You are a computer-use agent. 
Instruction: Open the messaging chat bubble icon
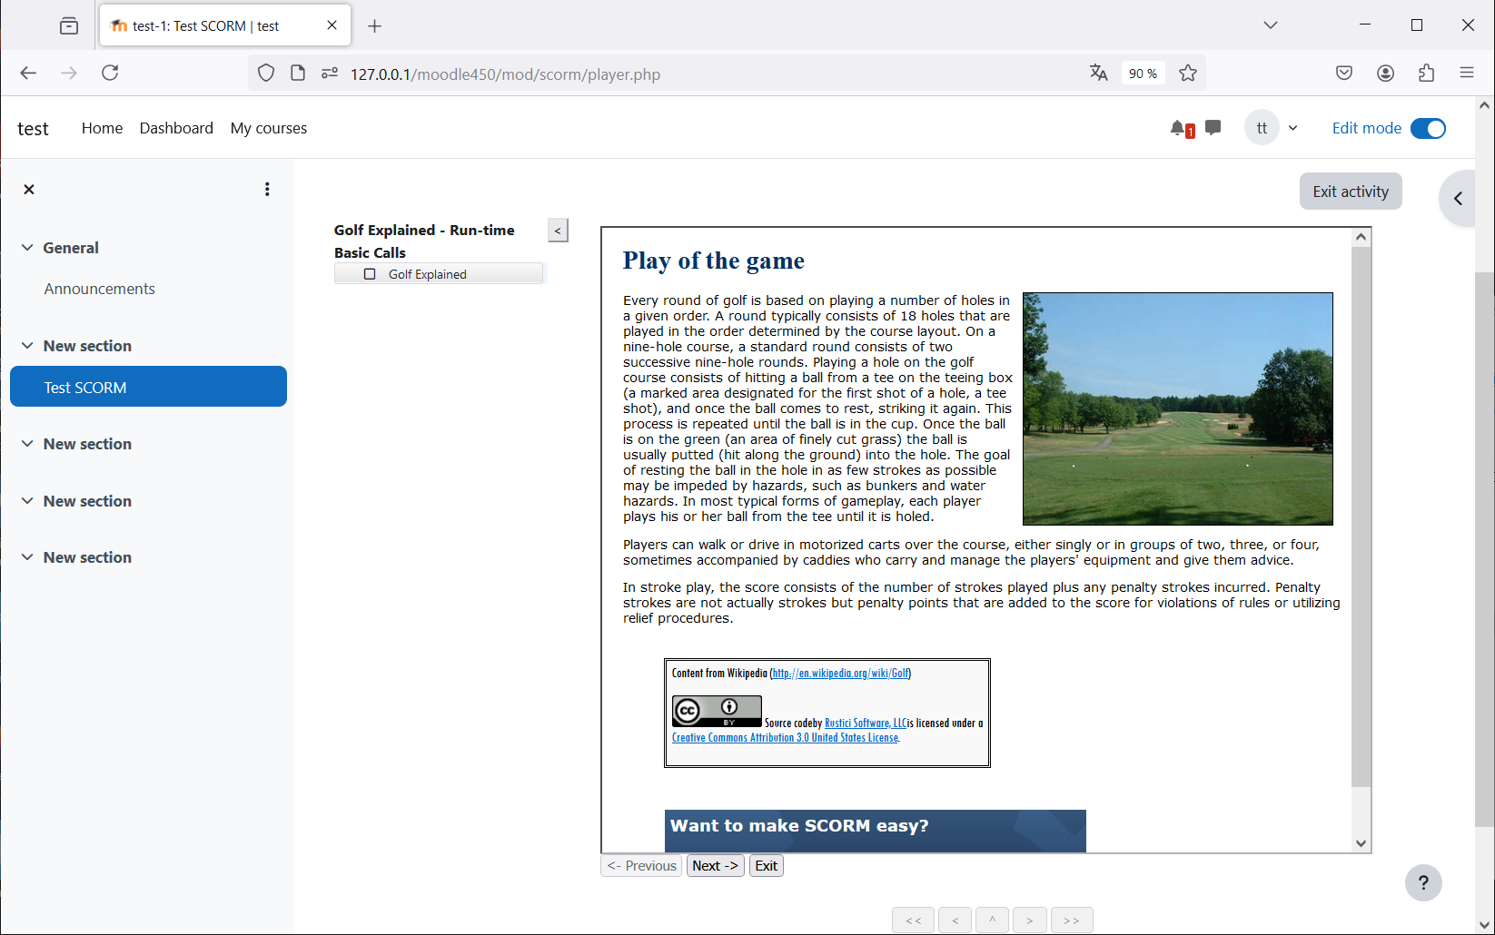[1213, 128]
